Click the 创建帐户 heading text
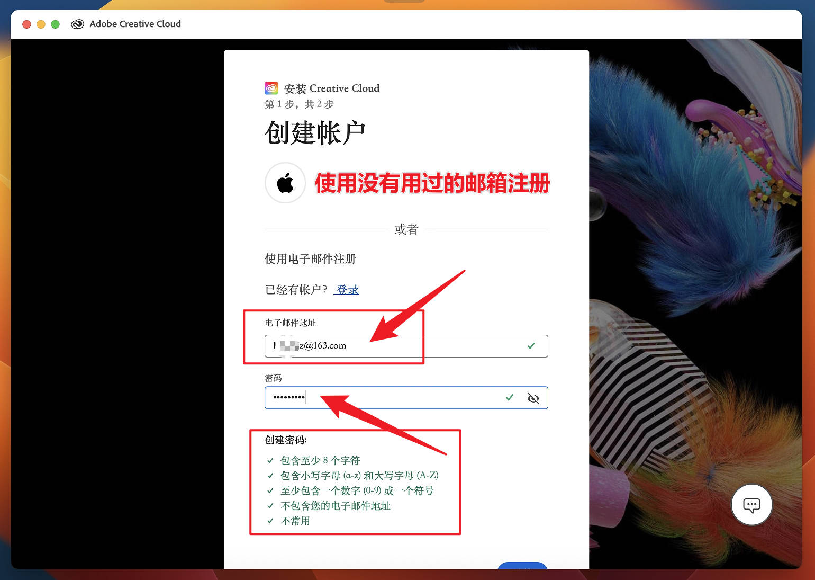The image size is (815, 580). pos(315,132)
